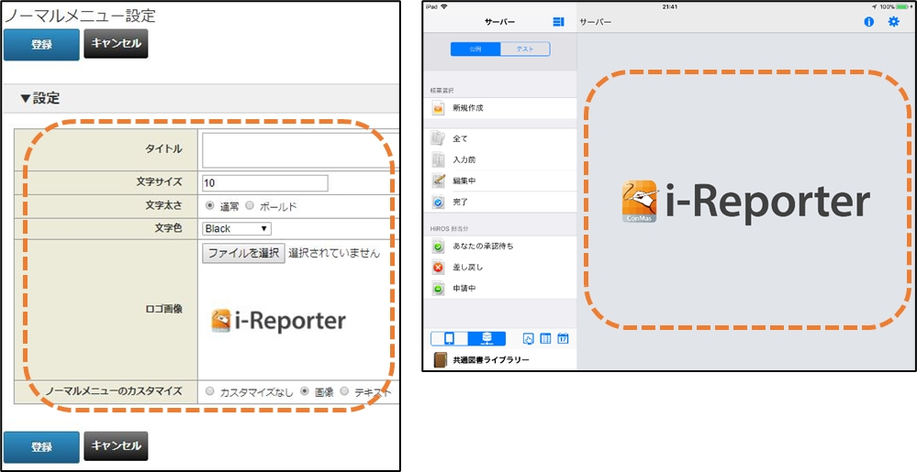
Task: Click ノーマルメニュー設定 page heading
Action: (80, 16)
